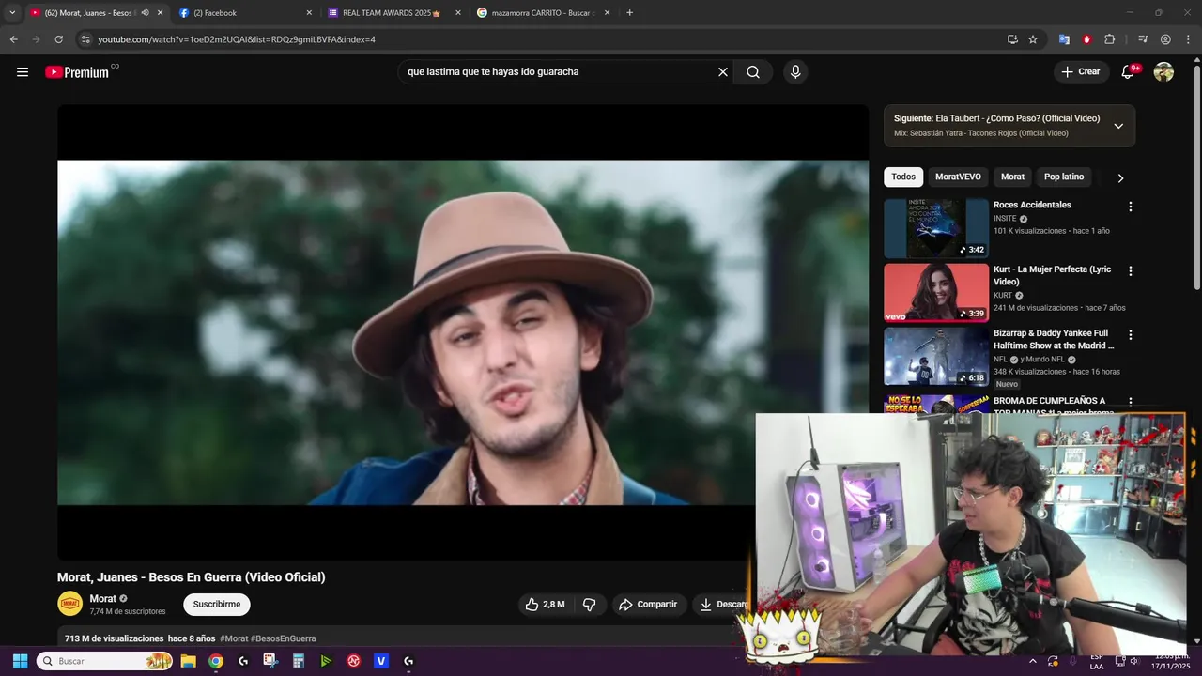Click the page vertical scrollbar
This screenshot has height=676, width=1202.
pyautogui.click(x=1196, y=178)
